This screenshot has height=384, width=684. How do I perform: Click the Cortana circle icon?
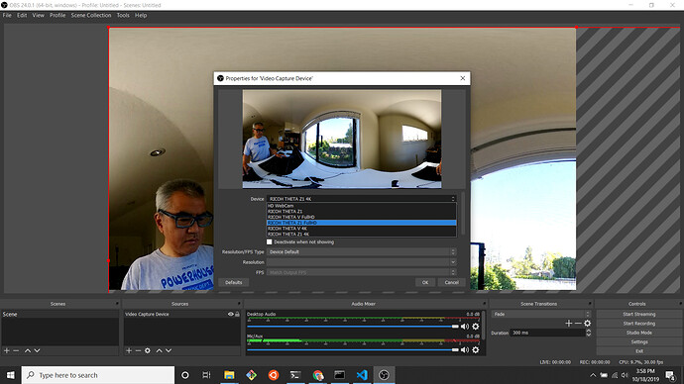(185, 375)
